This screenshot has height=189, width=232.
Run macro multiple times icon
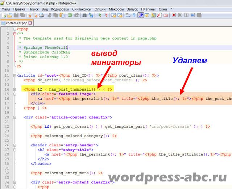pos(192,15)
